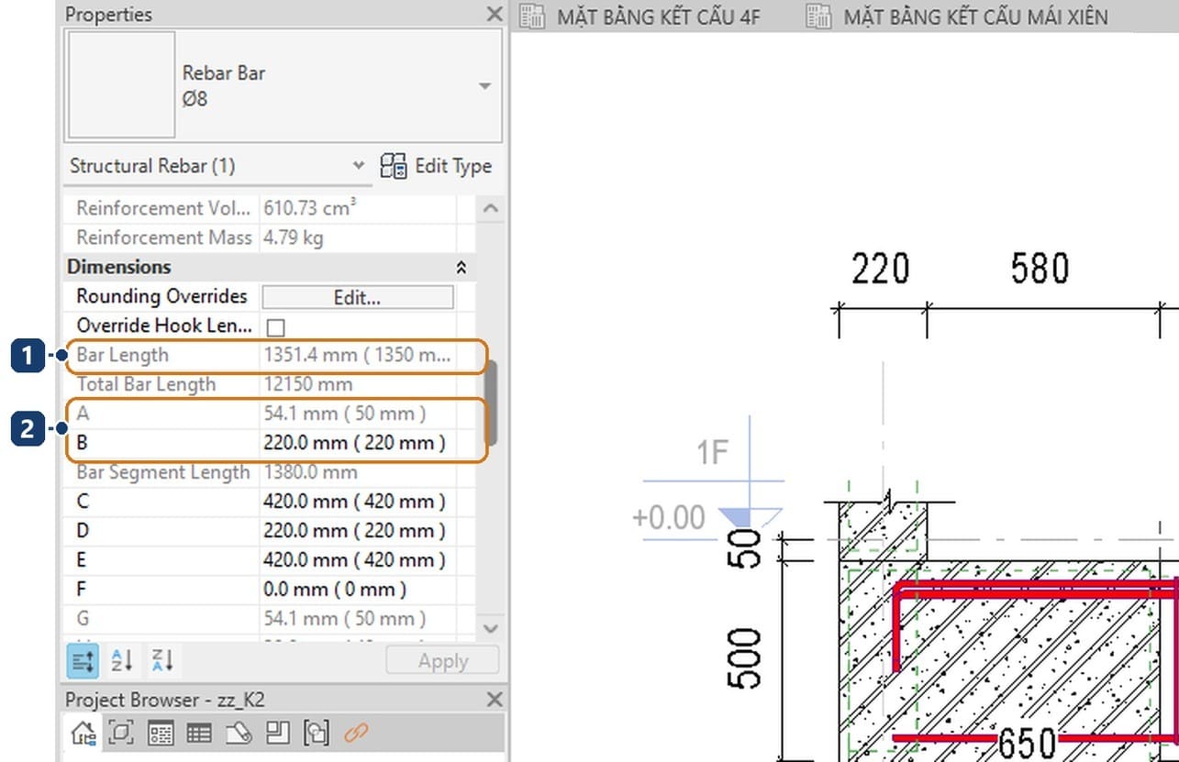Select the 650 dimension text in the drawing
Screen dimensions: 1179x762
[1026, 743]
